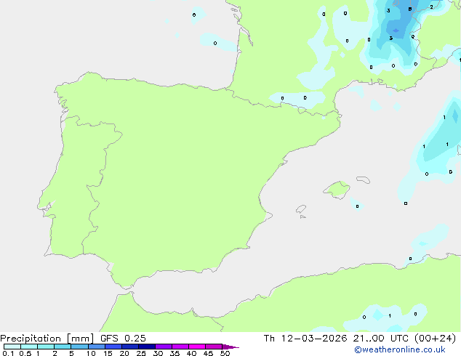461x356 pixels.
Task: Click Mallorca island on the map
Action: point(337,190)
